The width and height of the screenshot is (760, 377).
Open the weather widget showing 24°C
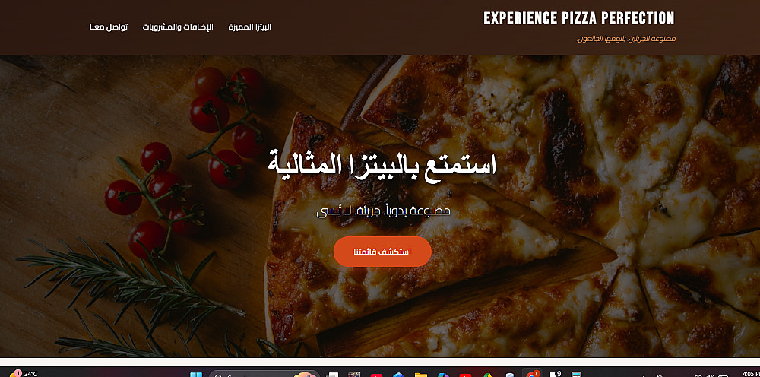pos(24,374)
